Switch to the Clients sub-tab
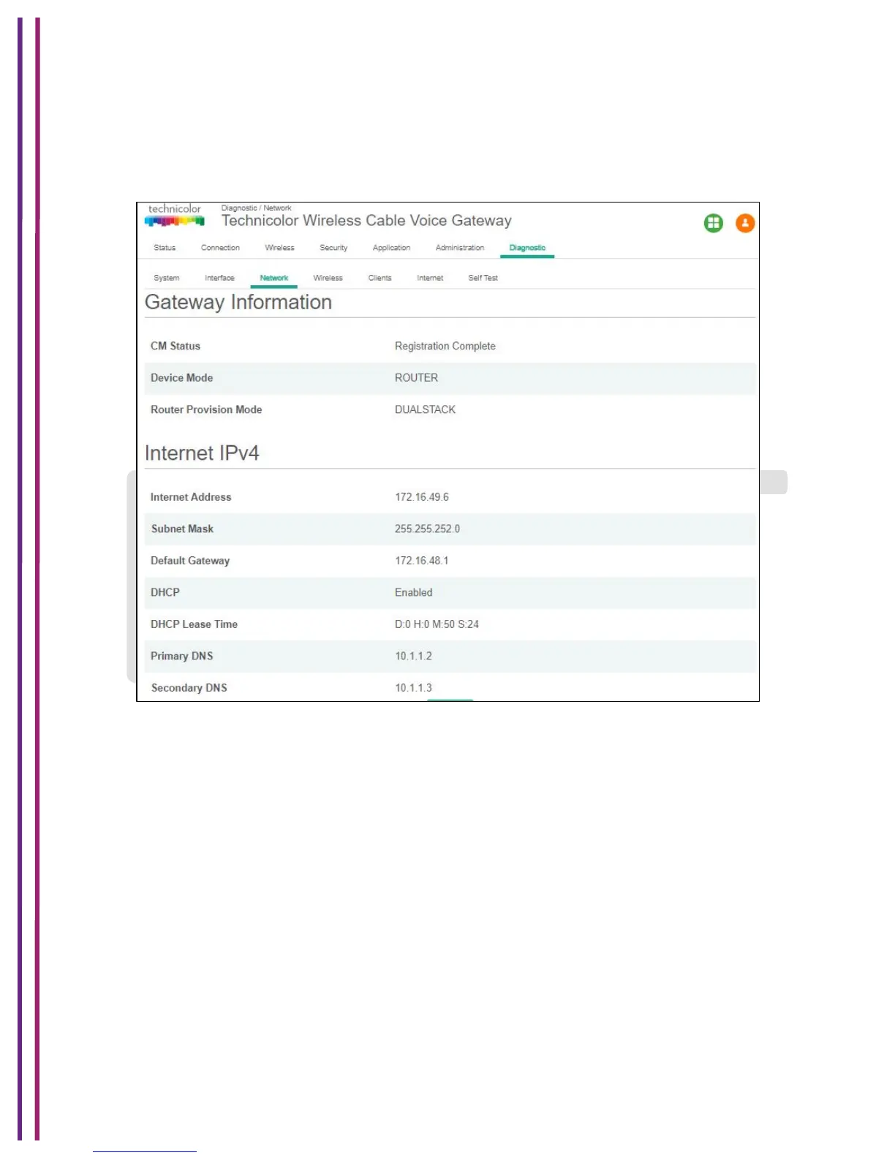The height and width of the screenshot is (1158, 895). click(379, 278)
